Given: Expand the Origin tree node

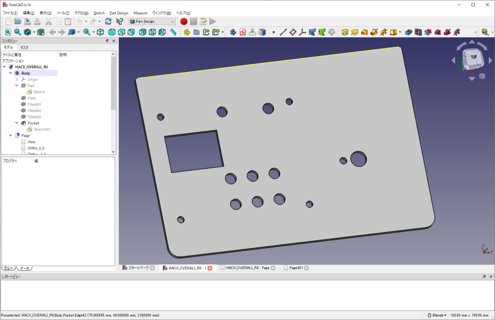Looking at the screenshot, I should click(16, 79).
